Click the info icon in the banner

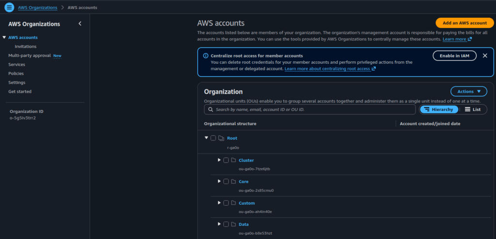[x=205, y=56]
